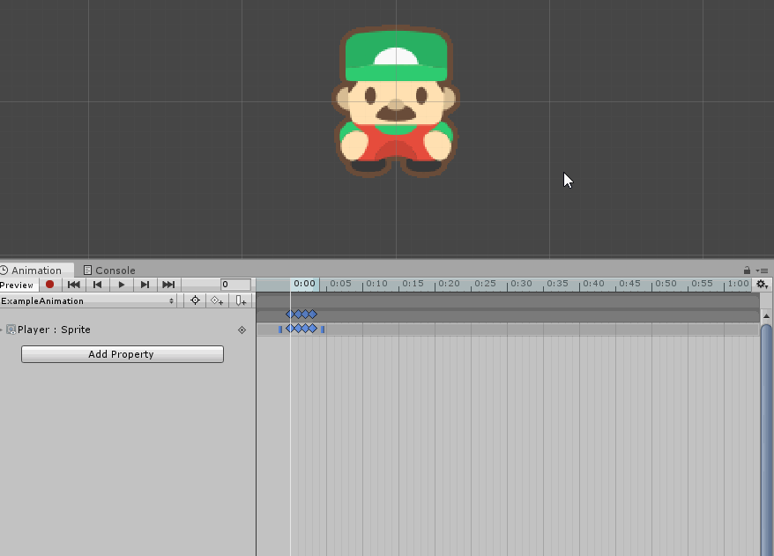774x556 pixels.
Task: Jump to the previous keyframe
Action: [x=98, y=285]
